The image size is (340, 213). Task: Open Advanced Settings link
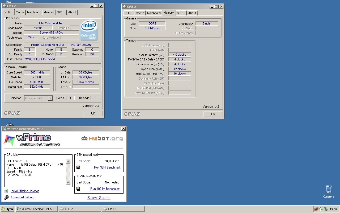(x=23, y=197)
